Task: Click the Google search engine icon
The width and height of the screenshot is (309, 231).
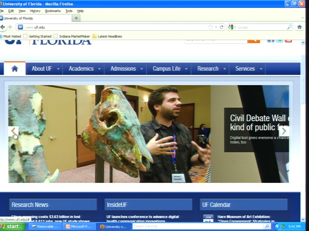Action: [231, 27]
